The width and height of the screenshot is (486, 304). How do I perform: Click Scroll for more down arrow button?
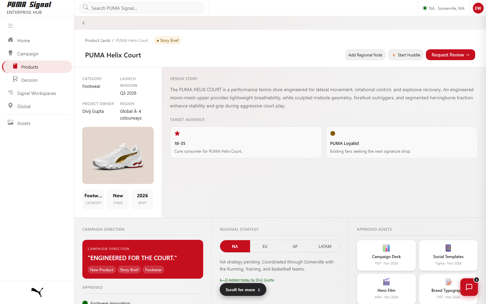(243, 289)
